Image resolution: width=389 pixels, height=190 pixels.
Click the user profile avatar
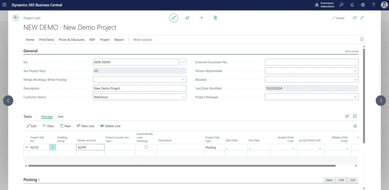tap(384, 5)
